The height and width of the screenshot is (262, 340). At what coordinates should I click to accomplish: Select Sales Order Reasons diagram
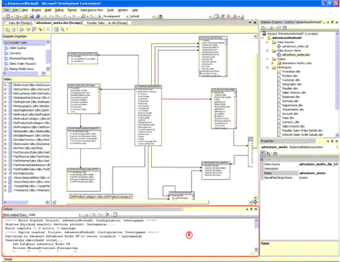click(x=22, y=64)
